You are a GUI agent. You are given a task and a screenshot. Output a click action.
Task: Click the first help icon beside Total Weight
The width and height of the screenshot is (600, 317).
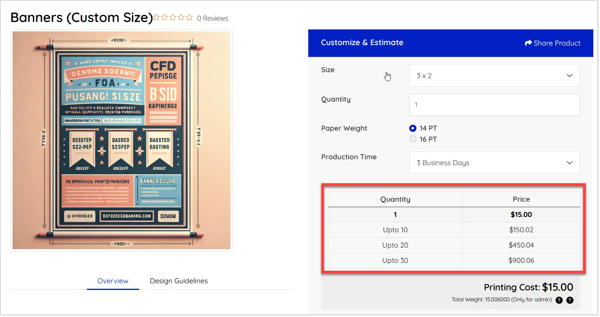[559, 300]
